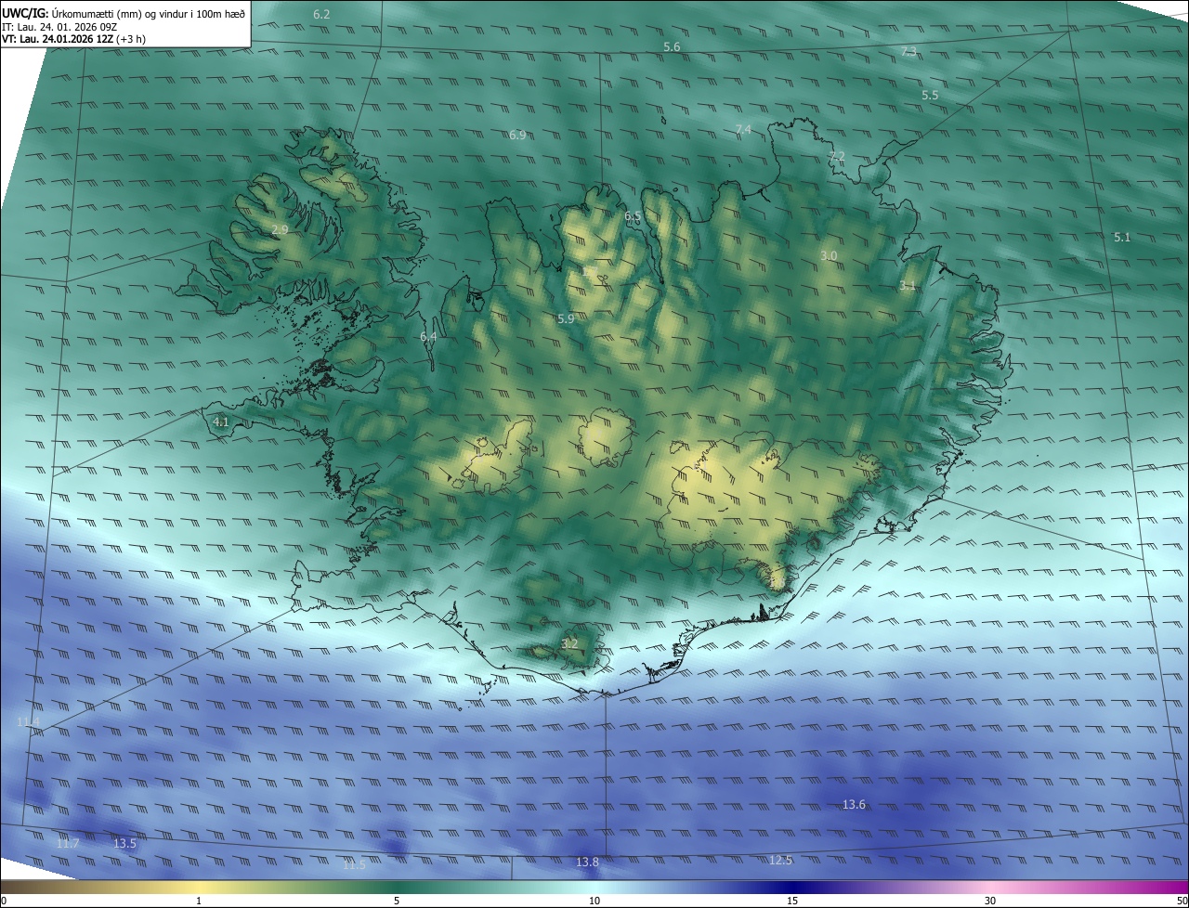Select the 7.3 value label on map
This screenshot has width=1189, height=908.
(908, 51)
